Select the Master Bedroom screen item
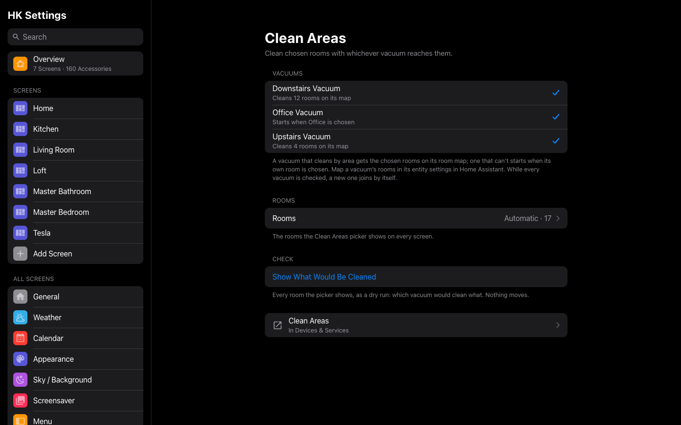 click(75, 212)
